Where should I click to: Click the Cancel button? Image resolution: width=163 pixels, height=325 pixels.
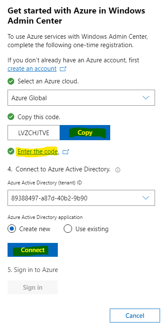tap(135, 316)
